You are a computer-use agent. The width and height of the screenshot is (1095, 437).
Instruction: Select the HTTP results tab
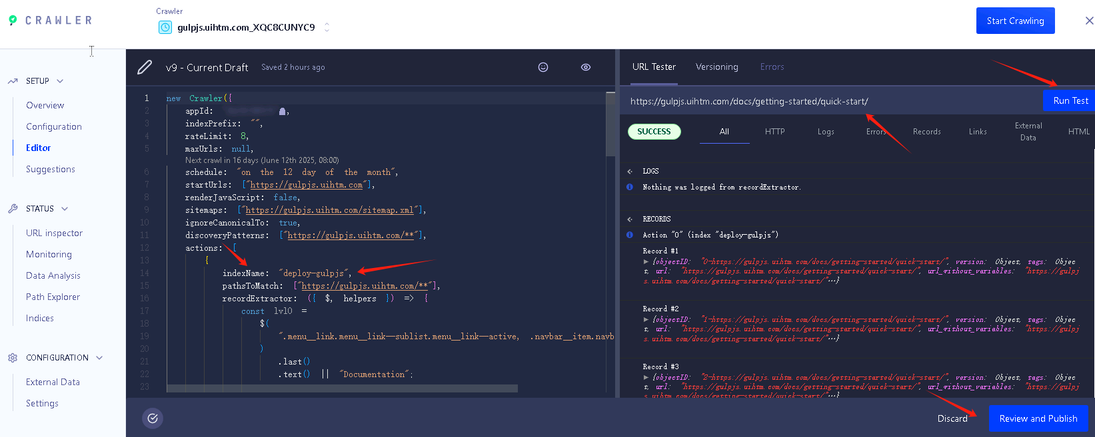pyautogui.click(x=775, y=132)
